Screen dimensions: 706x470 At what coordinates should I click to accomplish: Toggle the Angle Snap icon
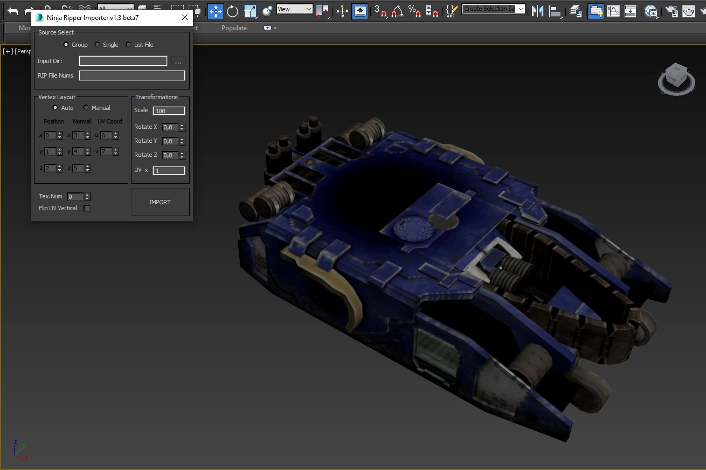tap(398, 11)
